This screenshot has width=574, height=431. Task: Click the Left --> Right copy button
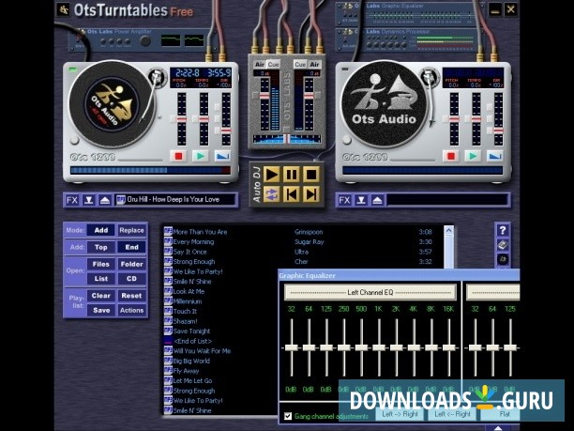(400, 414)
